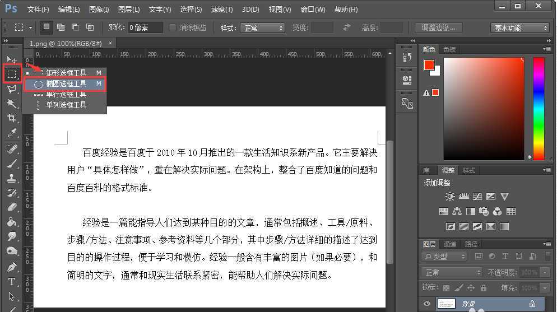Expand the 基本功能 workspace dropdown
The image size is (557, 312).
coord(521,27)
